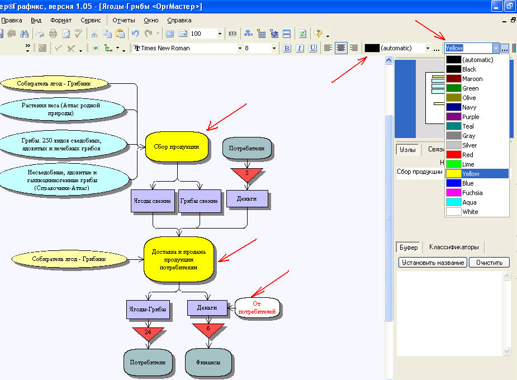Image resolution: width=517 pixels, height=380 pixels.
Task: Click the stacked panels icon
Action: click(x=287, y=34)
